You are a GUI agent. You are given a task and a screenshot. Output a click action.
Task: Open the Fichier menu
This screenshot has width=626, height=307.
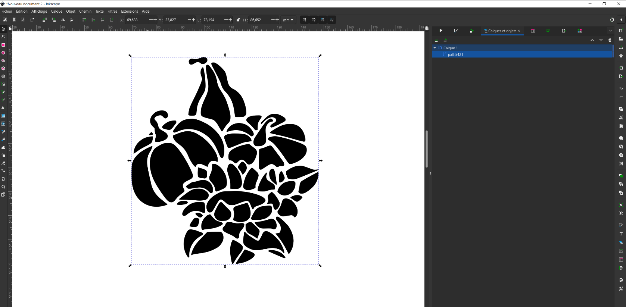[7, 11]
